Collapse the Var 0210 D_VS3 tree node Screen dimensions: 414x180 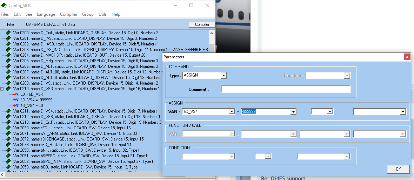(2, 89)
